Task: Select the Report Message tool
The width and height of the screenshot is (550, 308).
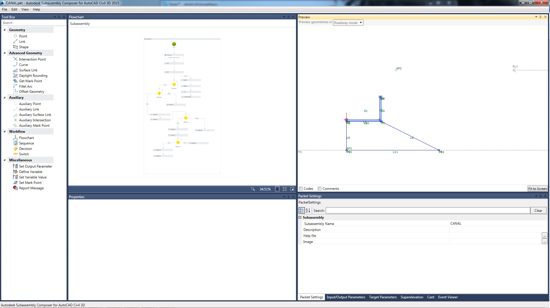Action: coord(31,188)
